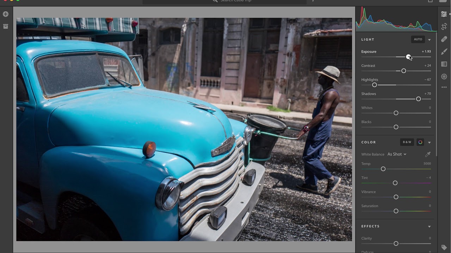The height and width of the screenshot is (253, 451).
Task: Click the Tint value −4
Action: pos(428,177)
